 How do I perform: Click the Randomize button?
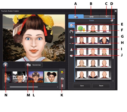point(34,65)
